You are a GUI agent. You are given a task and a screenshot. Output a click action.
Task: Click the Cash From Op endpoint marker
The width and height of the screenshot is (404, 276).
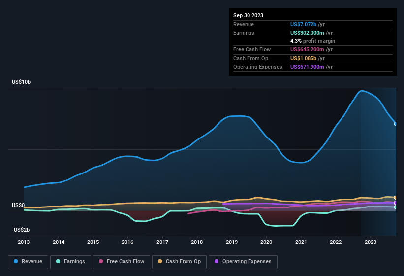[x=396, y=198]
